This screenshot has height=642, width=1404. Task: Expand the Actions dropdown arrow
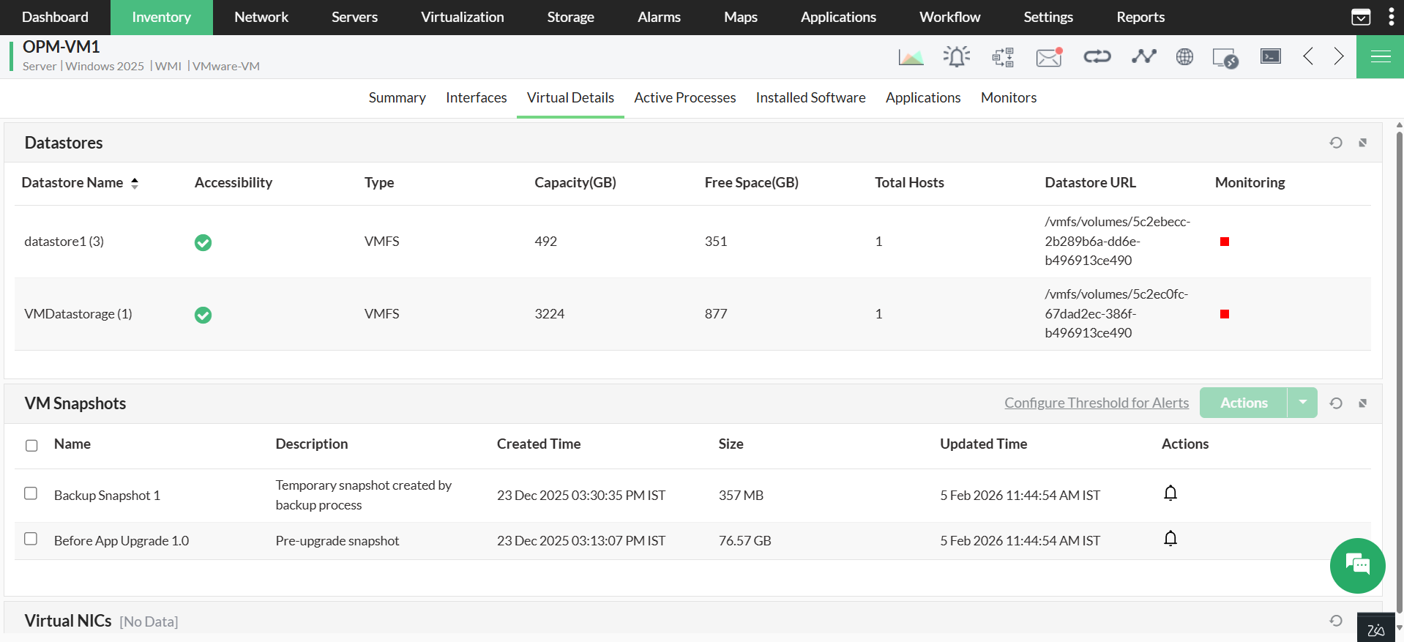pos(1302,403)
